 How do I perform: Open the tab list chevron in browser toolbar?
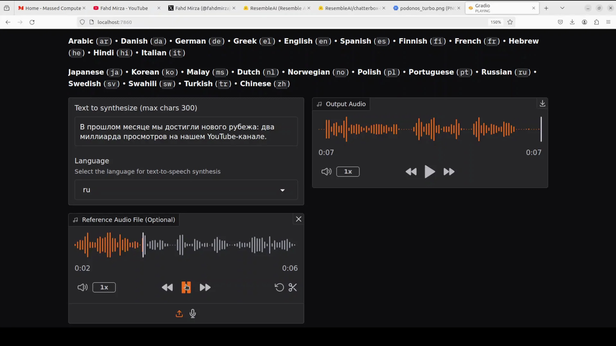(562, 8)
